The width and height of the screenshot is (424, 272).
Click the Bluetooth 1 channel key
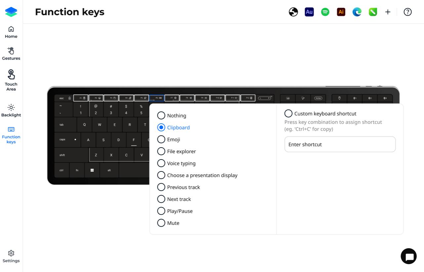pyautogui.click(x=355, y=98)
